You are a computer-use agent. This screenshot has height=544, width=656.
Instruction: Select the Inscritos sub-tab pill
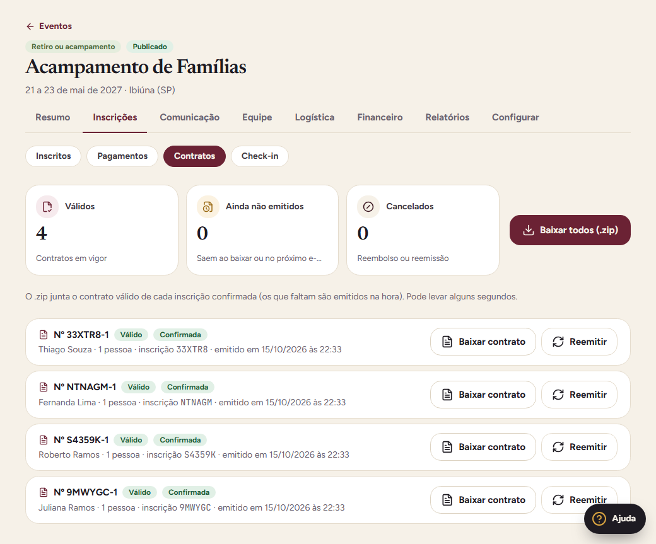pos(53,156)
